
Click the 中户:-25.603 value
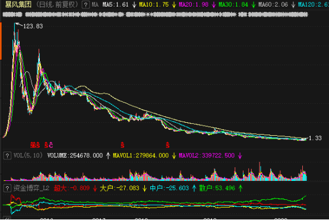click(169, 188)
